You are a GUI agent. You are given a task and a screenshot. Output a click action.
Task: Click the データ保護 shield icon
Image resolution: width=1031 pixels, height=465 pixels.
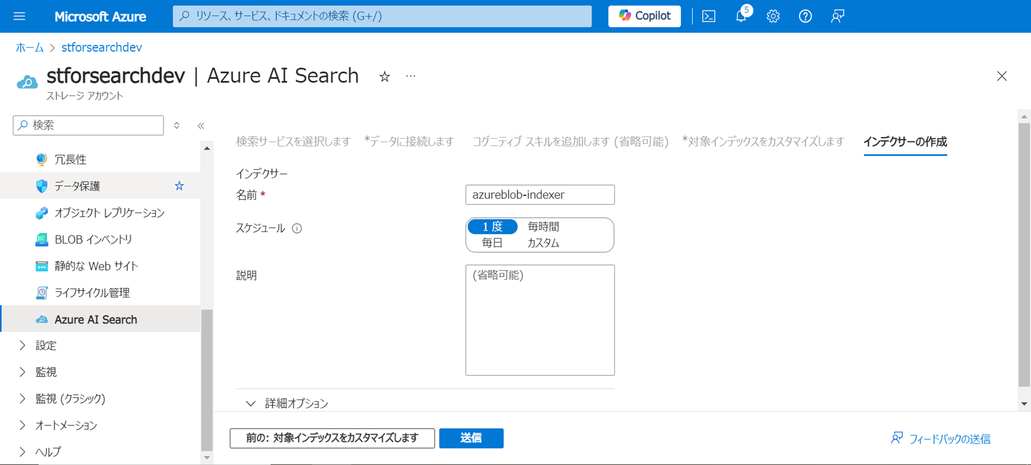click(x=41, y=186)
